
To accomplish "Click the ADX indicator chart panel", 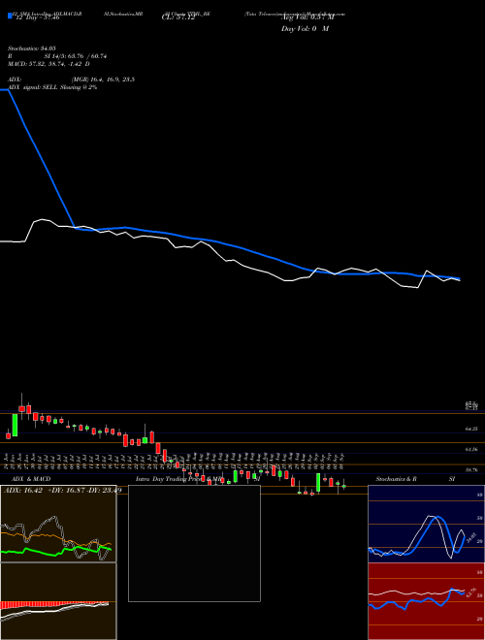I will [58, 524].
